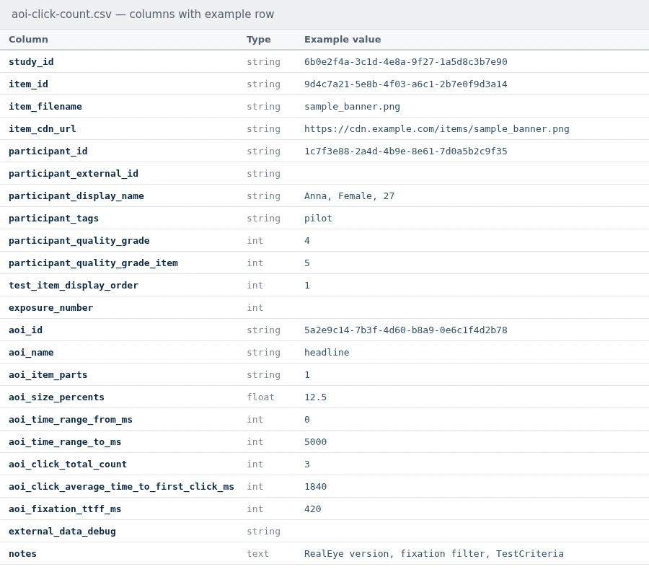Click the 'Example value' header cell
The image size is (649, 577).
point(343,40)
